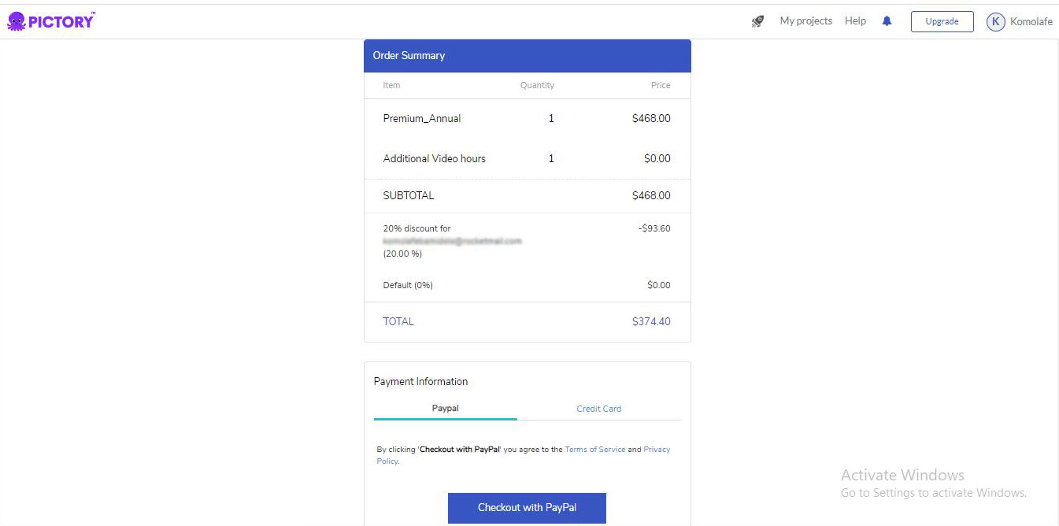Switch to the Credit Card tab
The width and height of the screenshot is (1059, 526).
(x=598, y=409)
